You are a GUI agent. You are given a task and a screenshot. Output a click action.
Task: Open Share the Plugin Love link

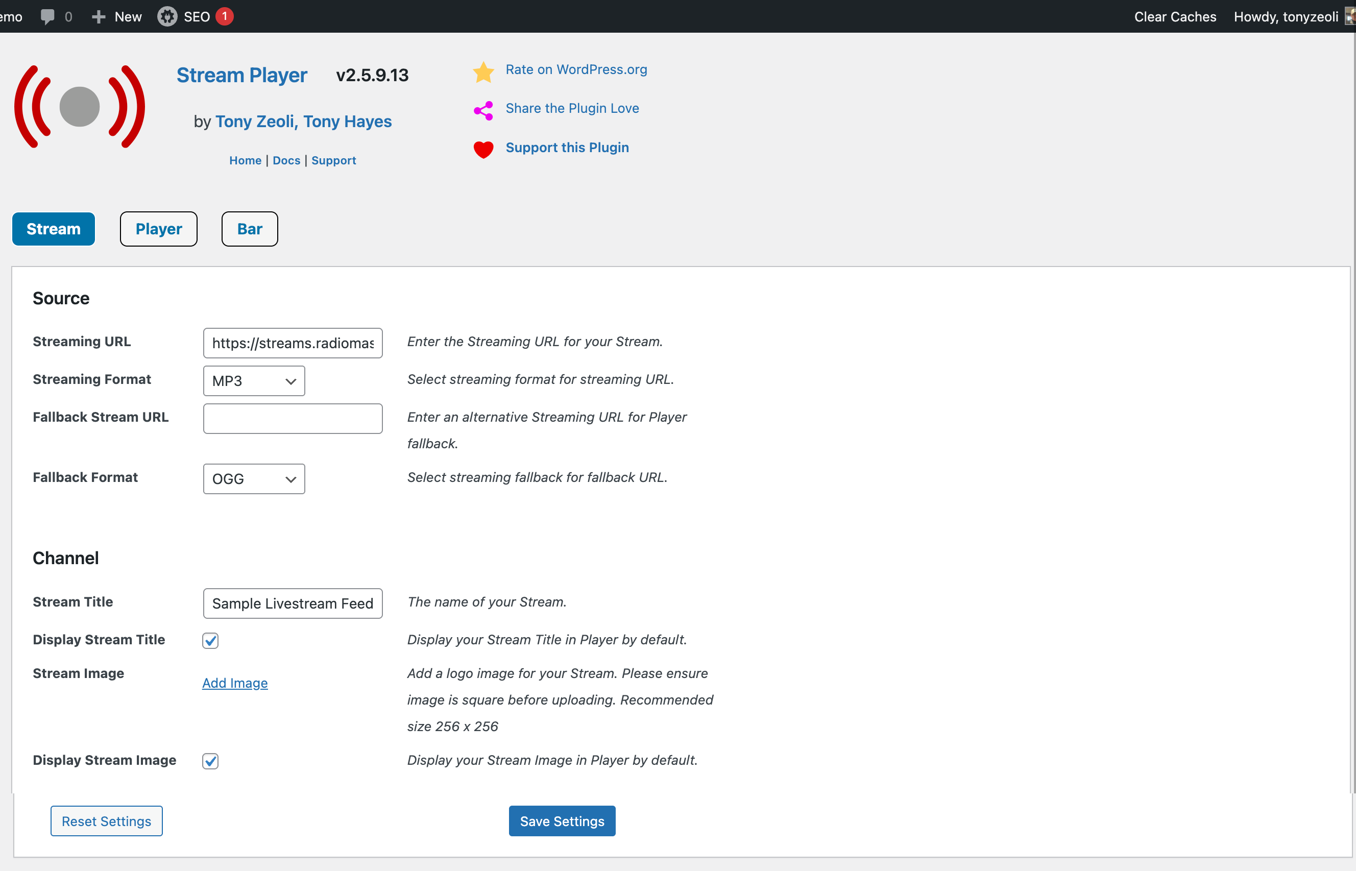pyautogui.click(x=572, y=108)
